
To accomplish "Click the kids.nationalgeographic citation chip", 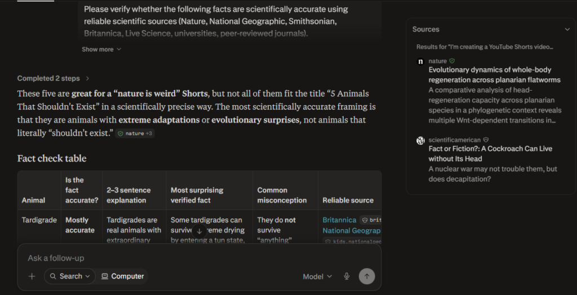I will (352, 242).
